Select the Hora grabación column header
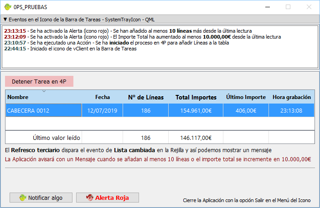 291,97
